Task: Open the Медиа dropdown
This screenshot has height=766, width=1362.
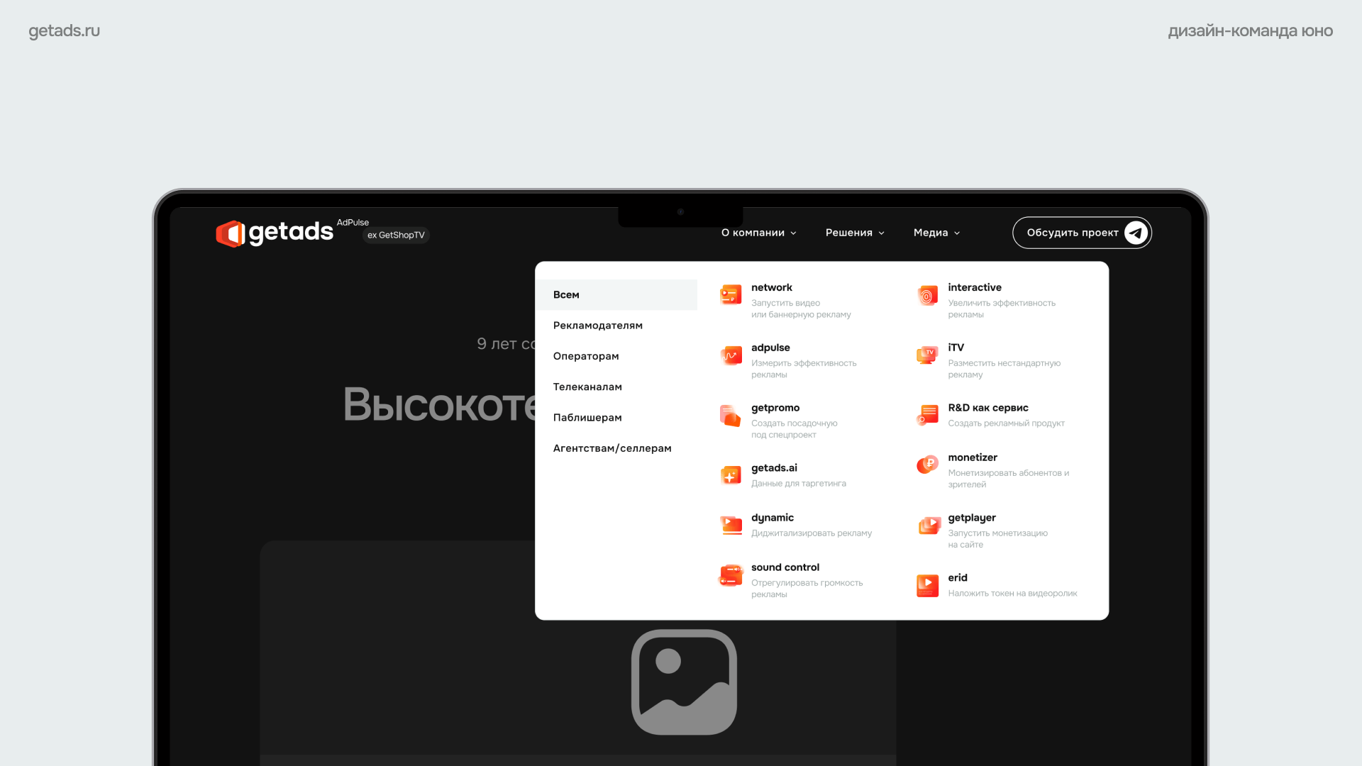Action: (x=936, y=233)
